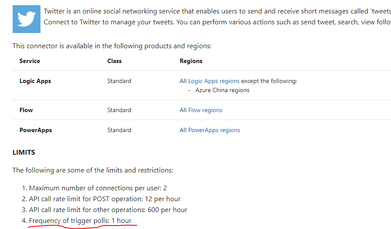Click Standard class in Flow row
Screen dimensions: 391x229
tap(119, 110)
